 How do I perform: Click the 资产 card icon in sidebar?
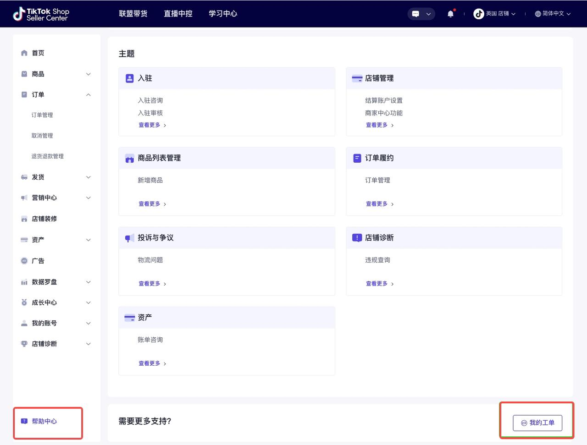tap(24, 240)
